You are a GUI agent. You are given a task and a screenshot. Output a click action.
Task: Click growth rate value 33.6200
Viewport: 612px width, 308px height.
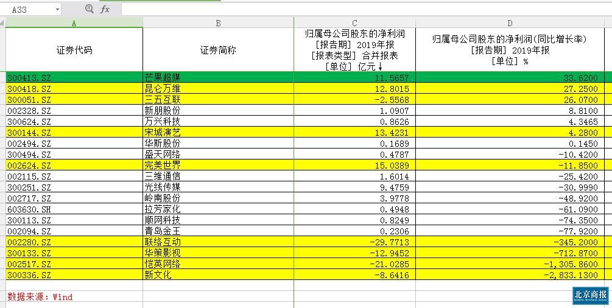(510, 77)
